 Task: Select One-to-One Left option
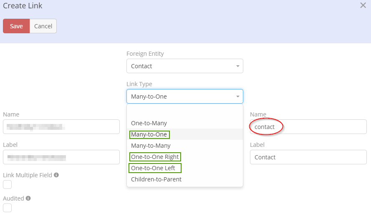(153, 168)
